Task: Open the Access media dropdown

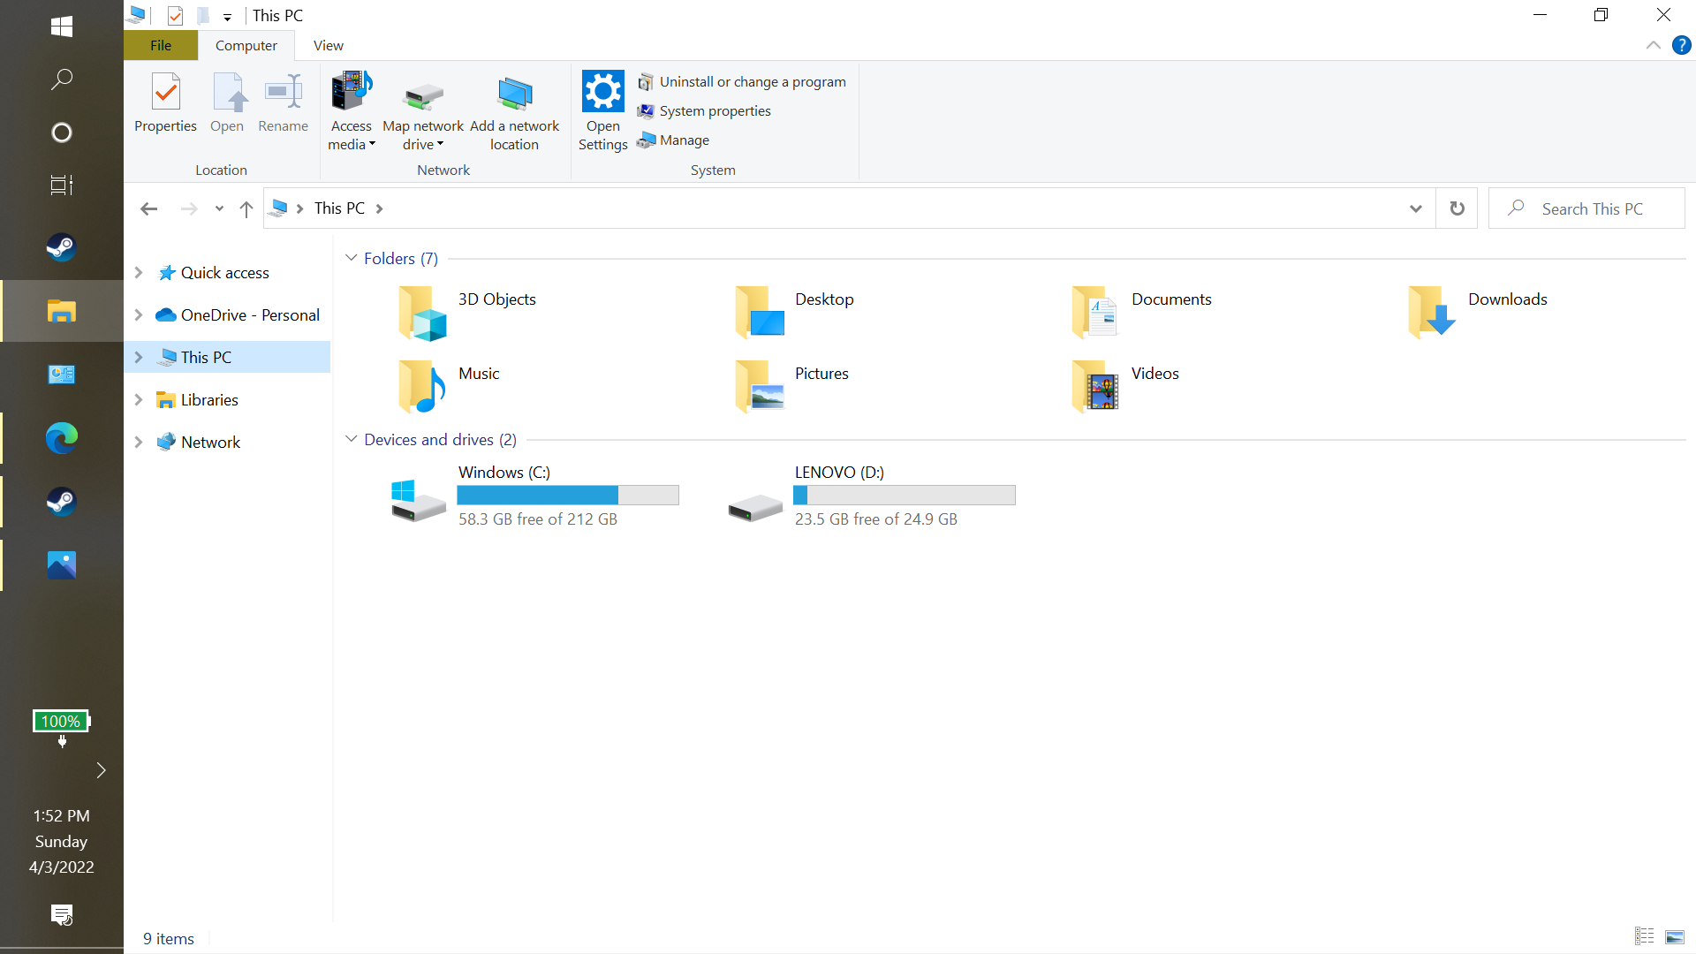Action: tap(352, 134)
